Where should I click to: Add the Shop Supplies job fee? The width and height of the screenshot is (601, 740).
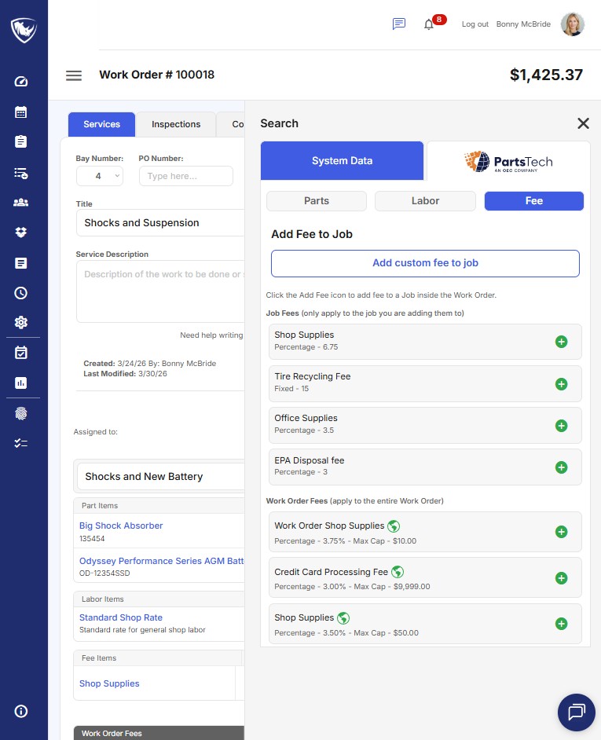(561, 342)
